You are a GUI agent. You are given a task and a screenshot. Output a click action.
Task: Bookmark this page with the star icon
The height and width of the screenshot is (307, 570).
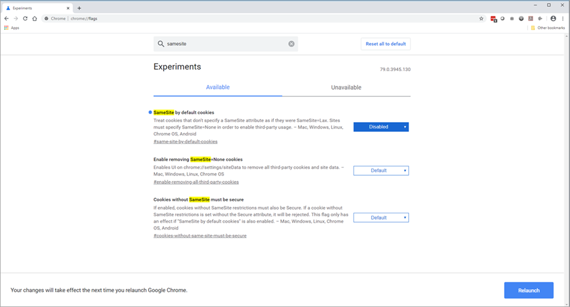tap(482, 18)
